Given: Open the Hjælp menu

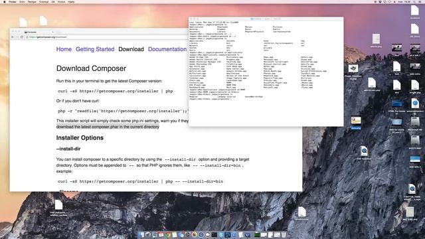Looking at the screenshot, I should (x=71, y=1).
